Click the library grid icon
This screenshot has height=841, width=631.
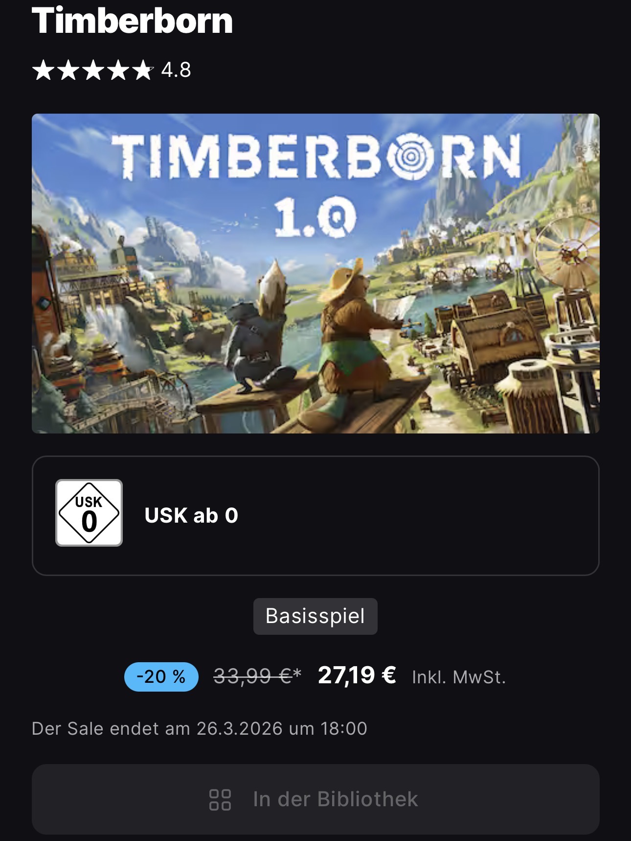pos(220,799)
